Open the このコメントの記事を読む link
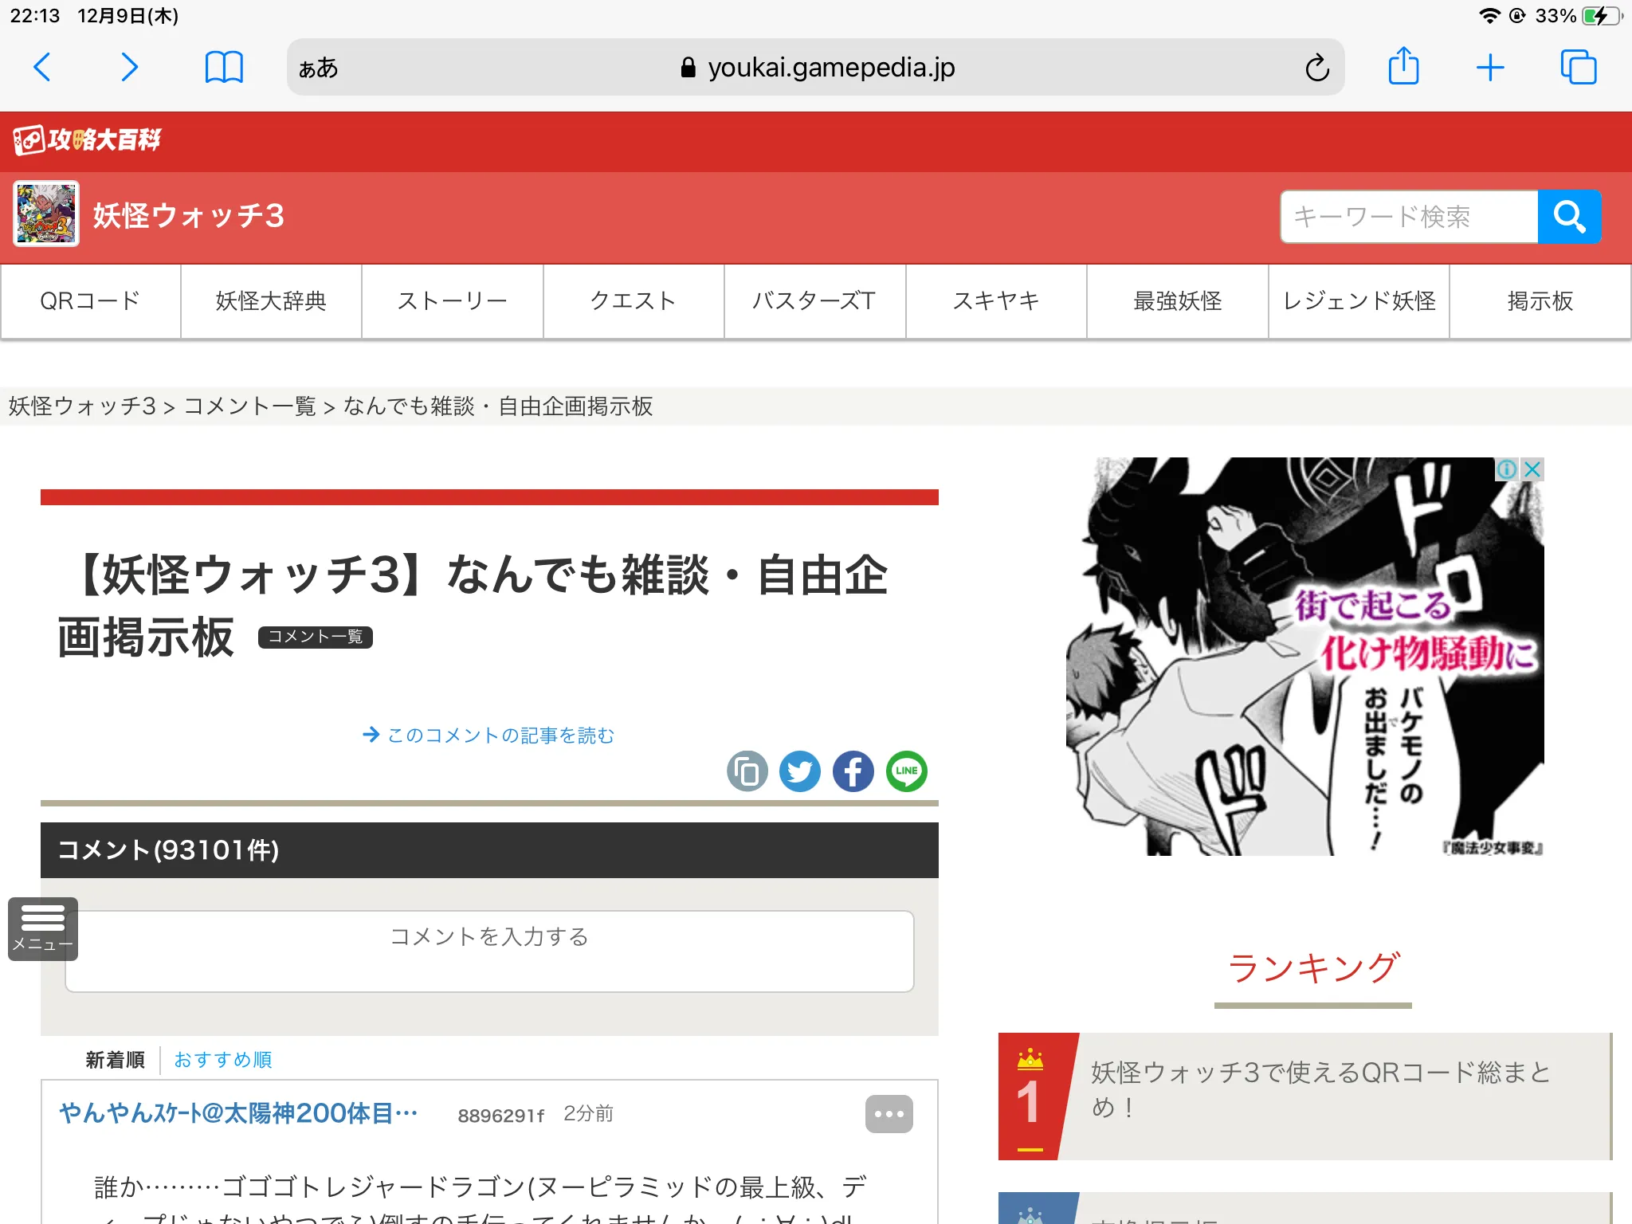Image resolution: width=1632 pixels, height=1224 pixels. (489, 735)
